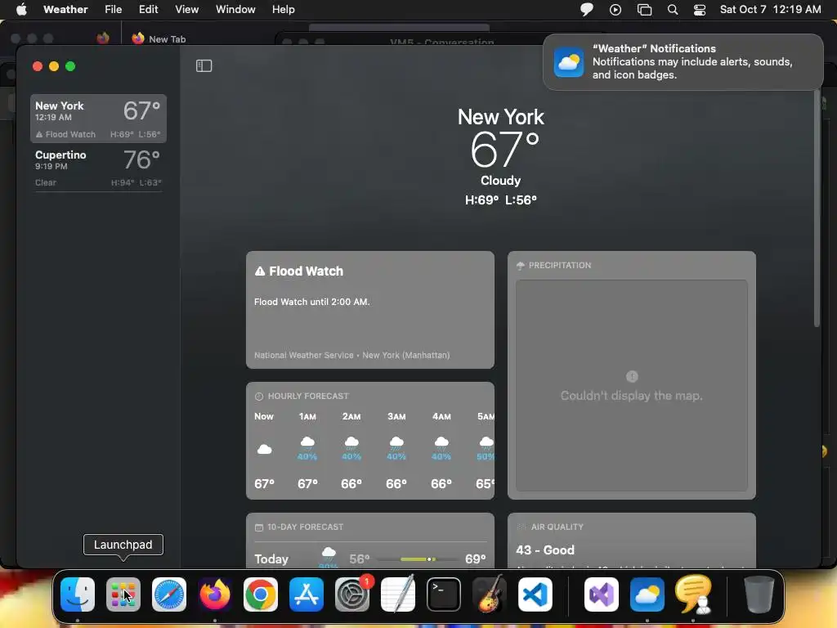Click the Today temperature range bar
837x628 pixels.
point(418,559)
